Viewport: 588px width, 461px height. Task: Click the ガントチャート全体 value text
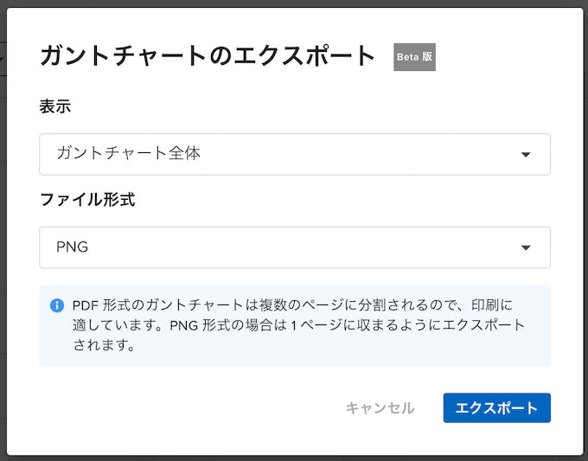[x=129, y=153]
